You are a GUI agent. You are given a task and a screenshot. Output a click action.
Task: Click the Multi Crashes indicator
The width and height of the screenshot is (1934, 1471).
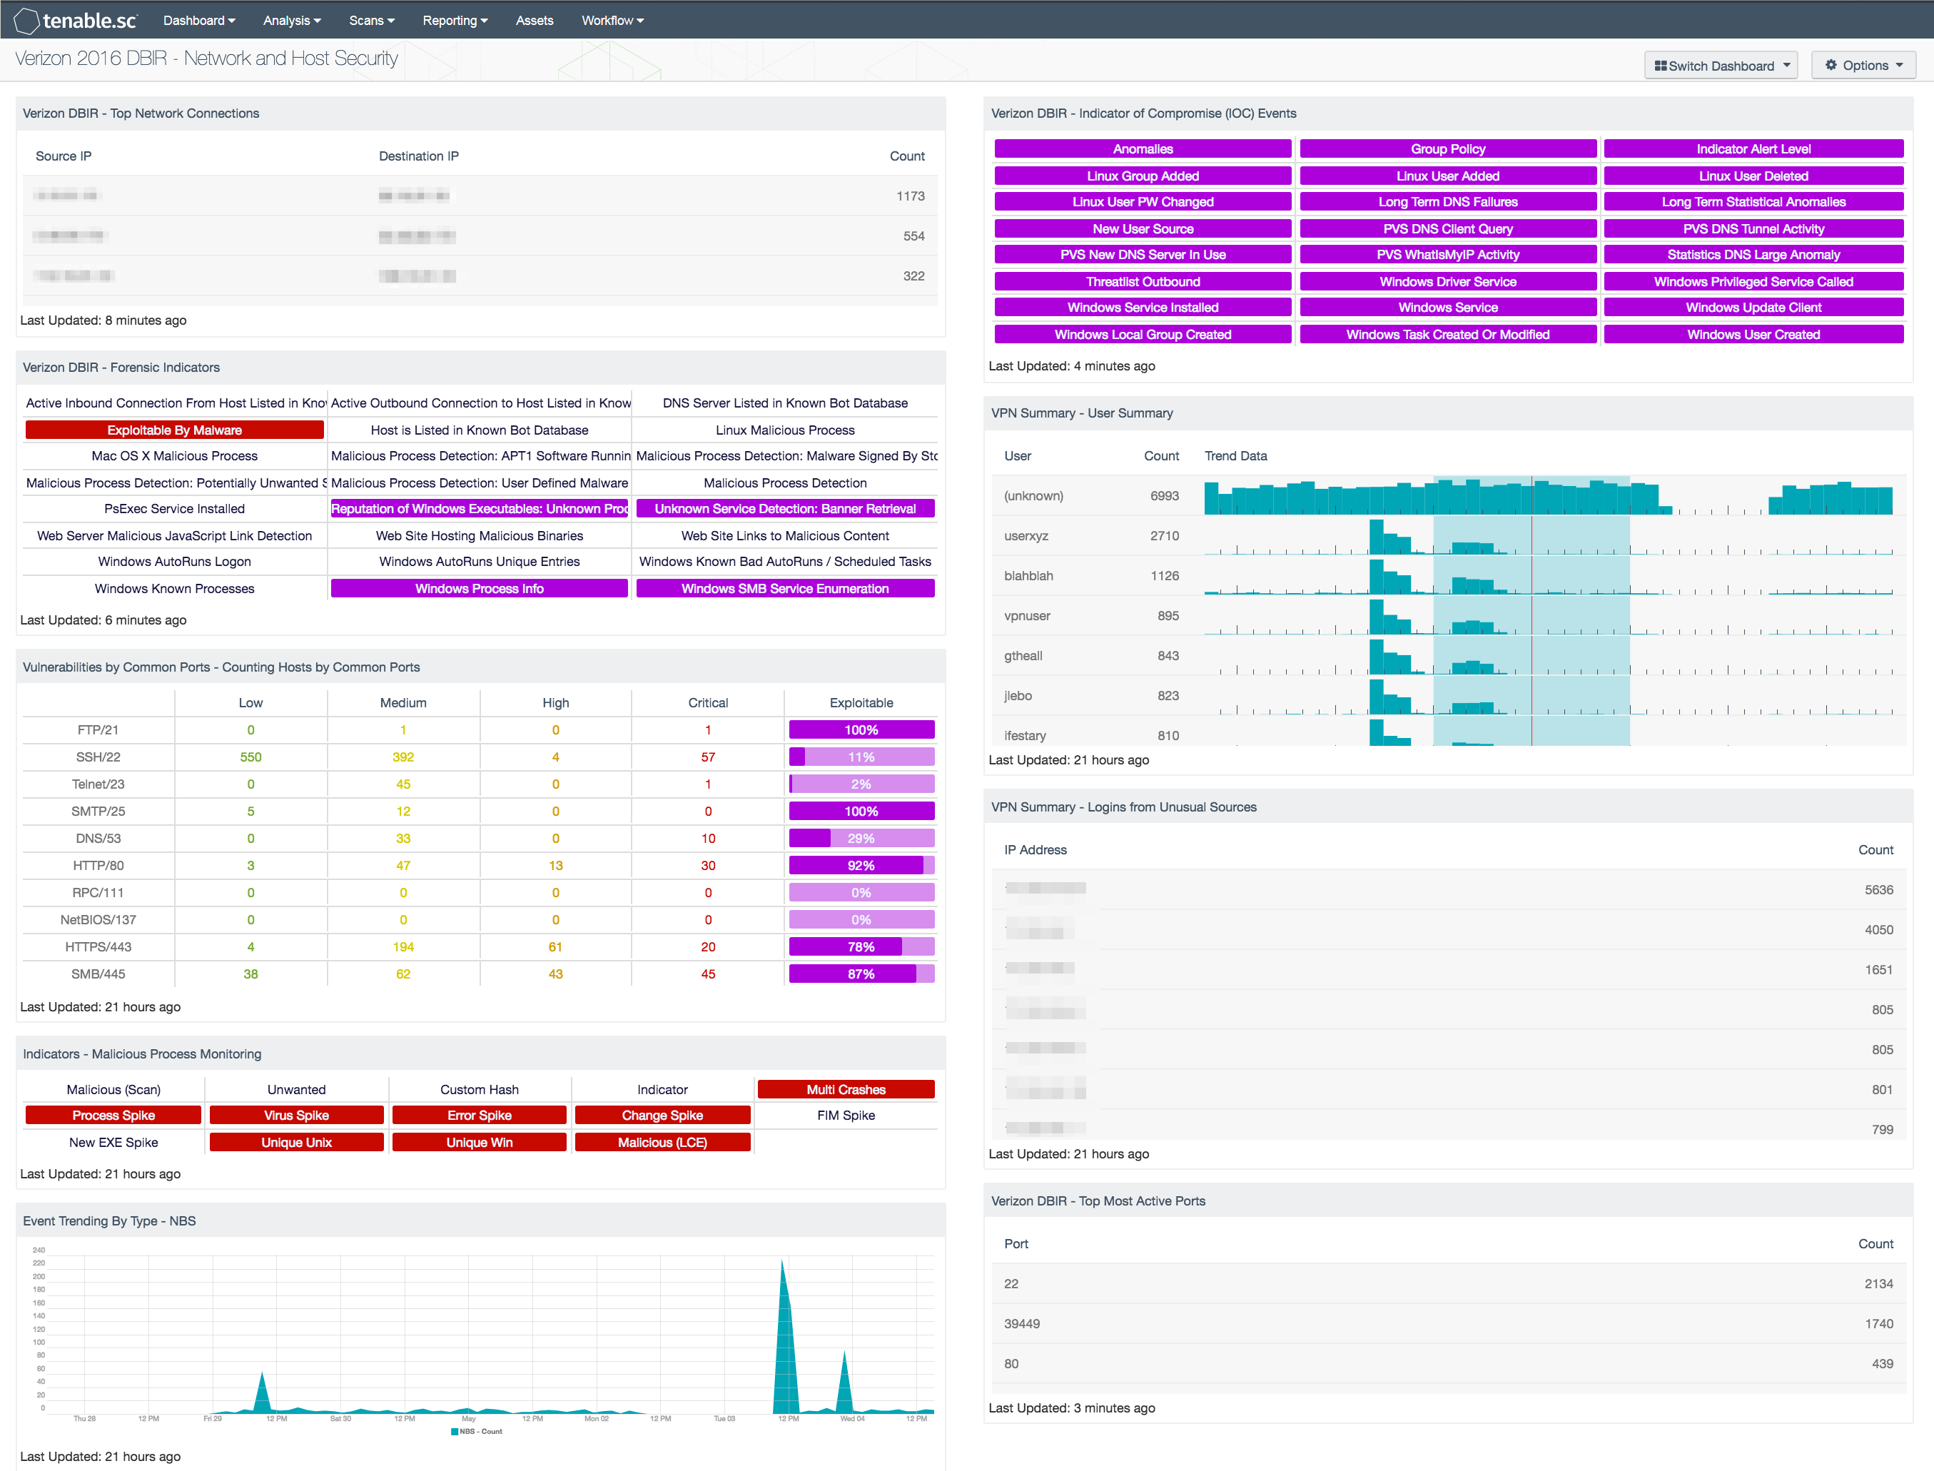pyautogui.click(x=846, y=1089)
